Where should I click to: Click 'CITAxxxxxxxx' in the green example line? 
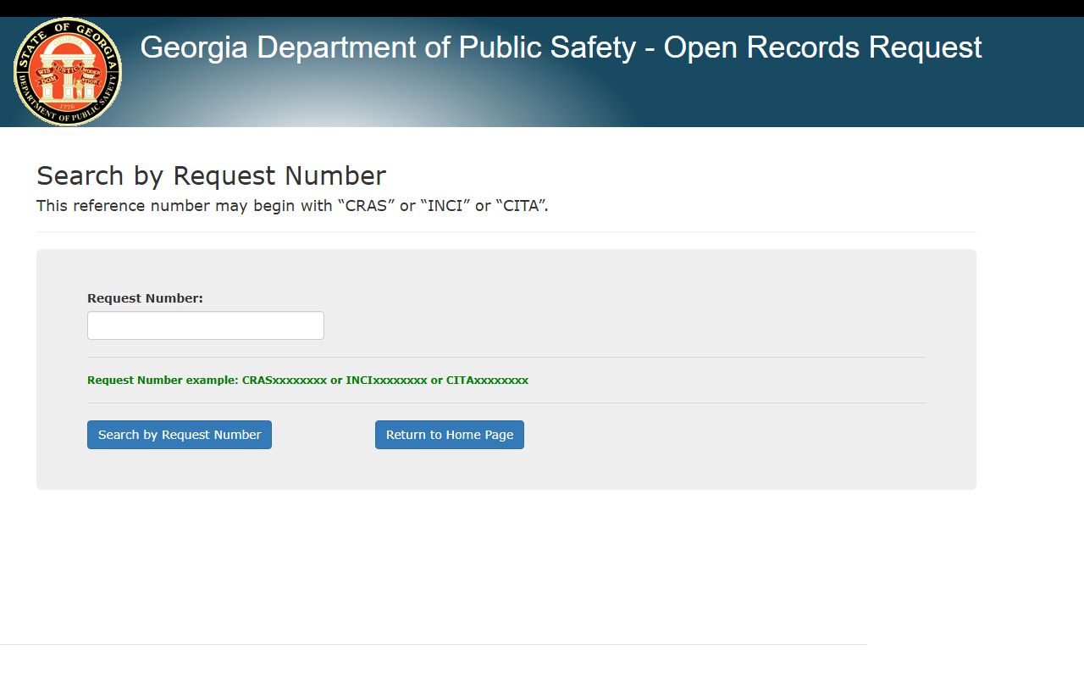click(487, 381)
